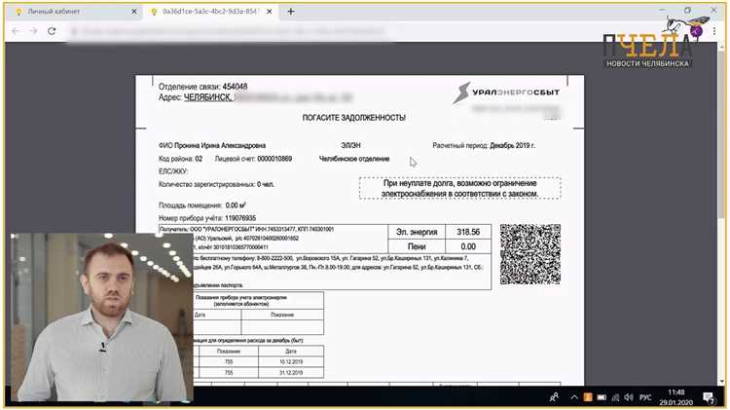This screenshot has height=410, width=730.
Task: Click the meter number 119076935
Action: tap(240, 218)
